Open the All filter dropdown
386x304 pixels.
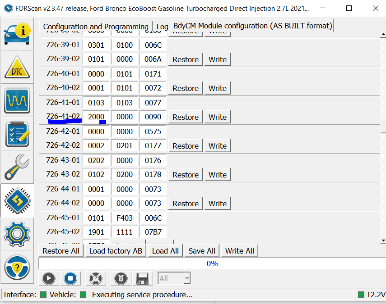pos(174,278)
